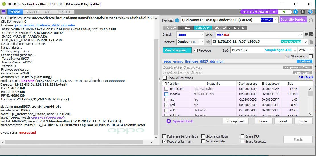Enable Full erase before flash
Viewport: 316px width, 156px height.
click(164, 136)
